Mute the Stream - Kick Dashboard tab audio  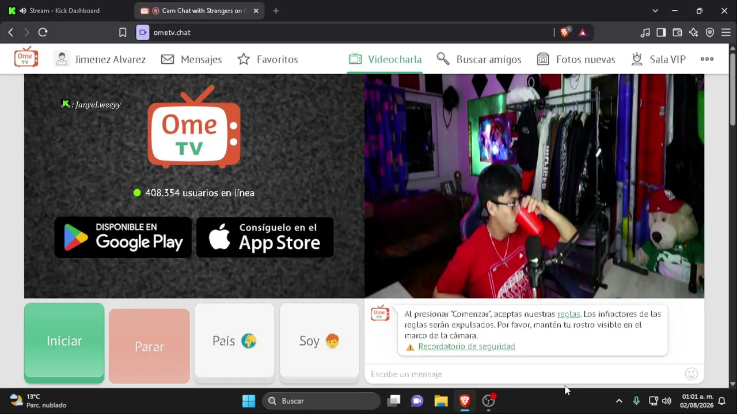pyautogui.click(x=22, y=10)
